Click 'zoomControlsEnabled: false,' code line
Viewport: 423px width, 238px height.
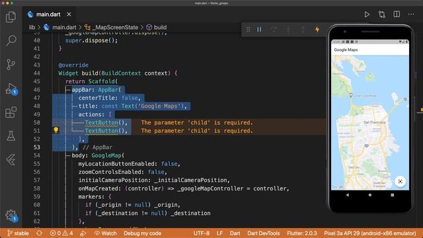click(x=123, y=172)
